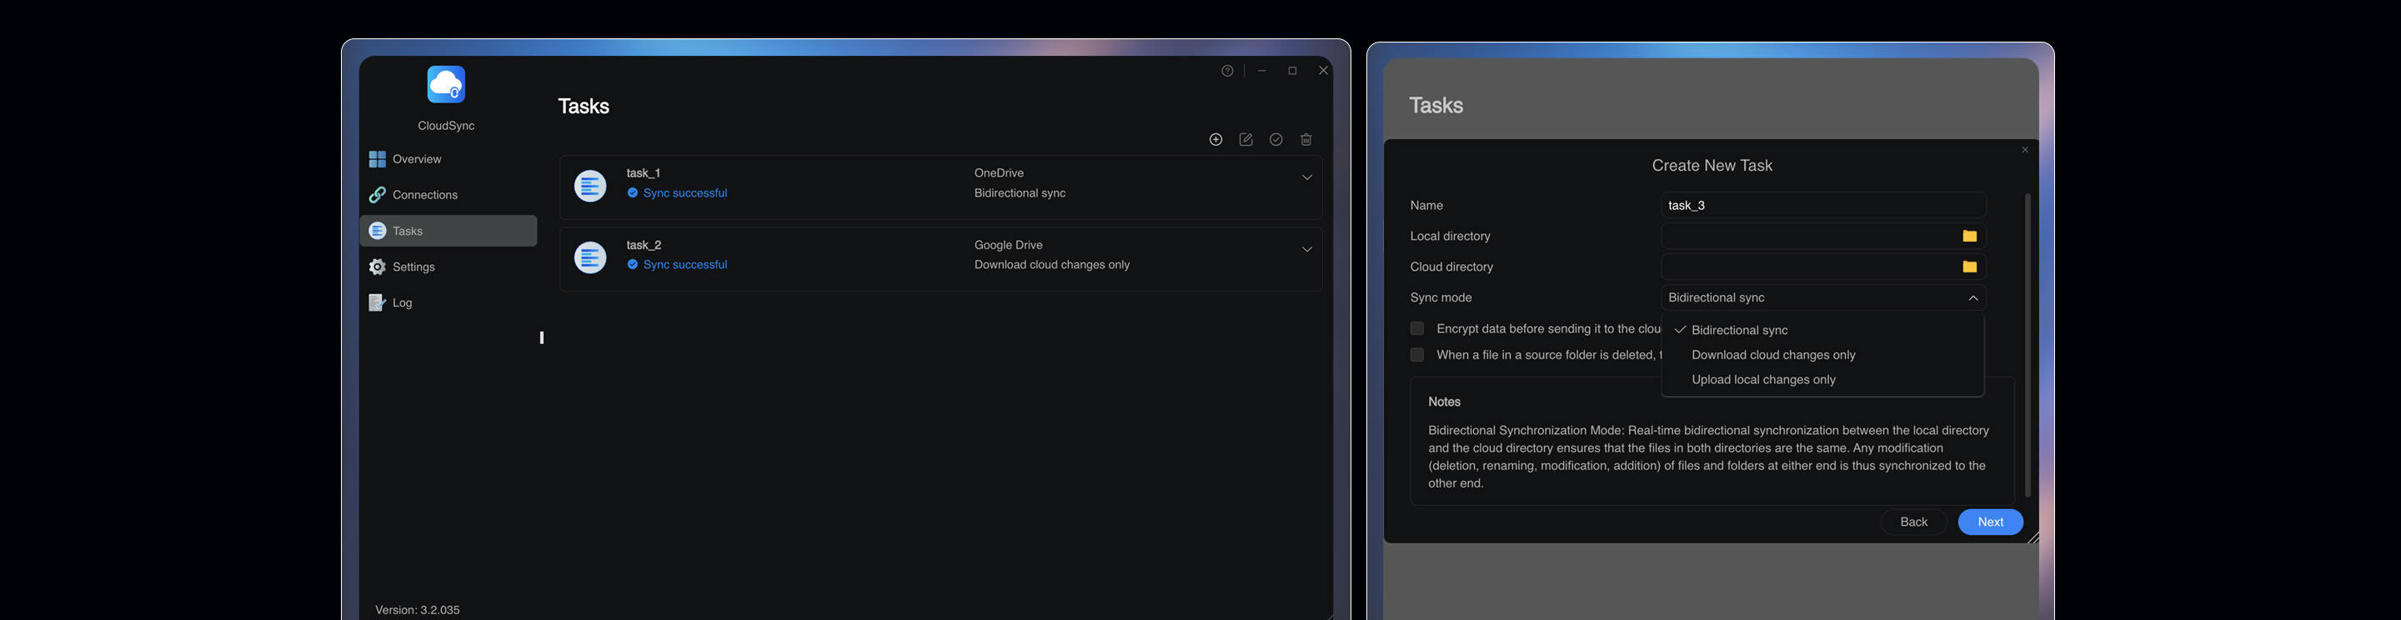Expand task_1 details chevron
Image resolution: width=2401 pixels, height=620 pixels.
pos(1306,178)
